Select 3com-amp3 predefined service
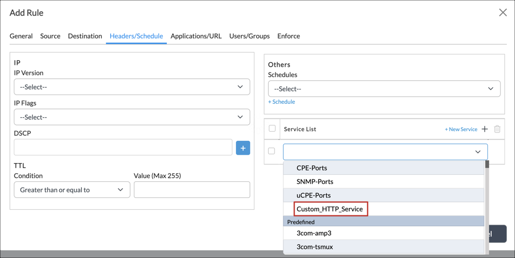Screen dimensions: 515x258 [384, 233]
